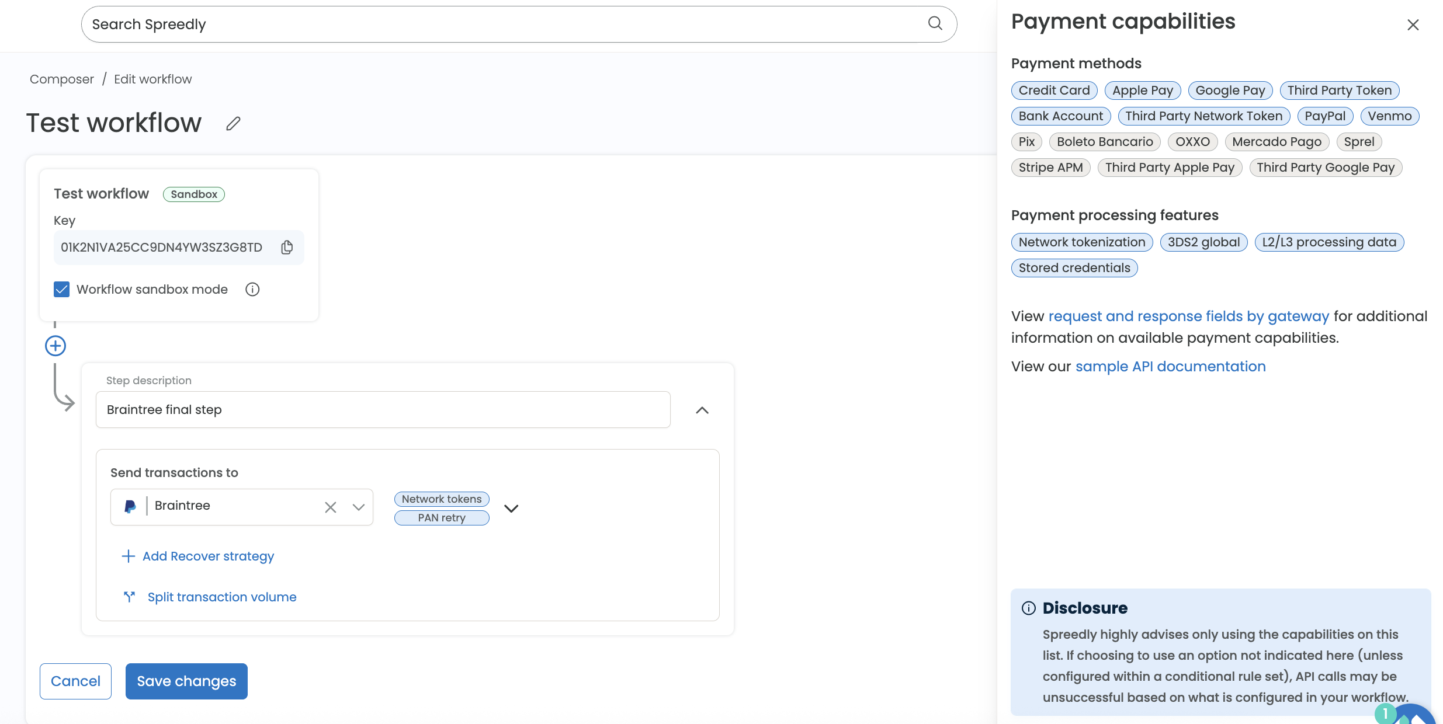
Task: Click the Add Recover strategy plus icon
Action: tap(129, 556)
